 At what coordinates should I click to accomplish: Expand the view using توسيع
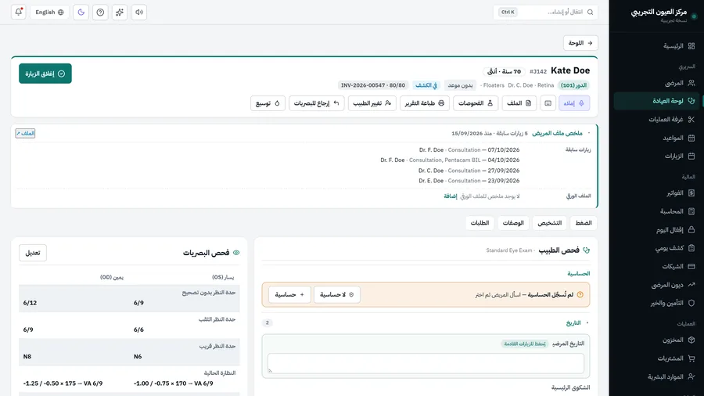click(x=268, y=103)
